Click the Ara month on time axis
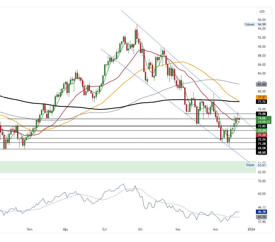This screenshot has height=242, width=275. (x=215, y=229)
